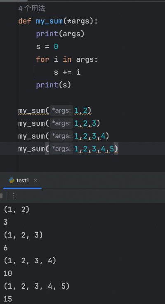Click the *args hint in my_sum(1,2,3,4) call
The height and width of the screenshot is (304, 165).
click(61, 136)
